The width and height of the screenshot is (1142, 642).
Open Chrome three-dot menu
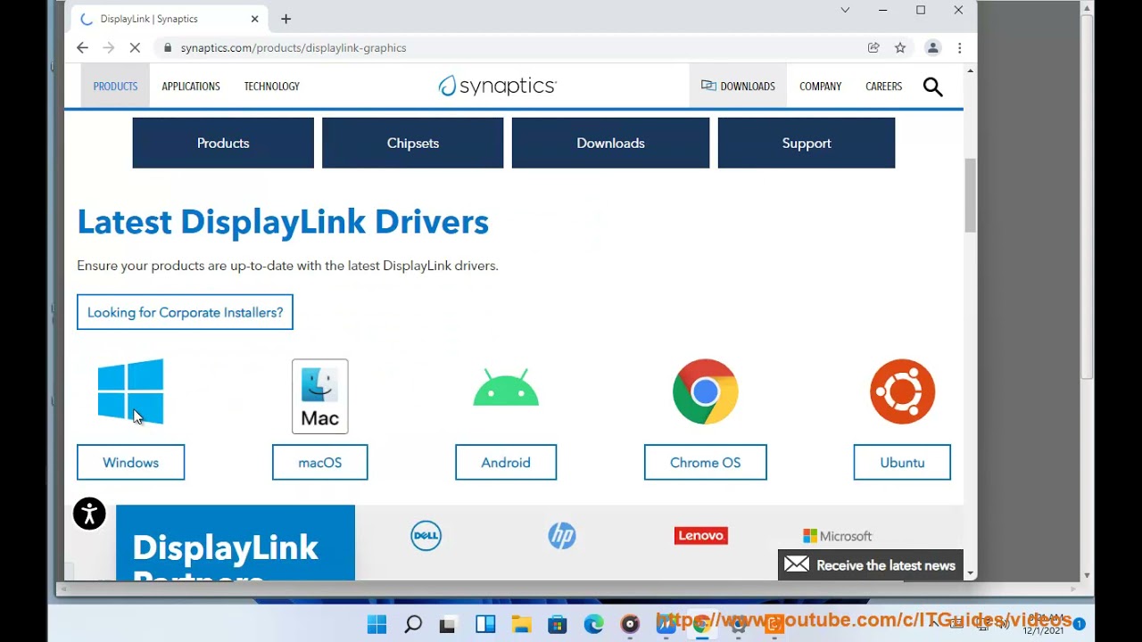[x=959, y=48]
